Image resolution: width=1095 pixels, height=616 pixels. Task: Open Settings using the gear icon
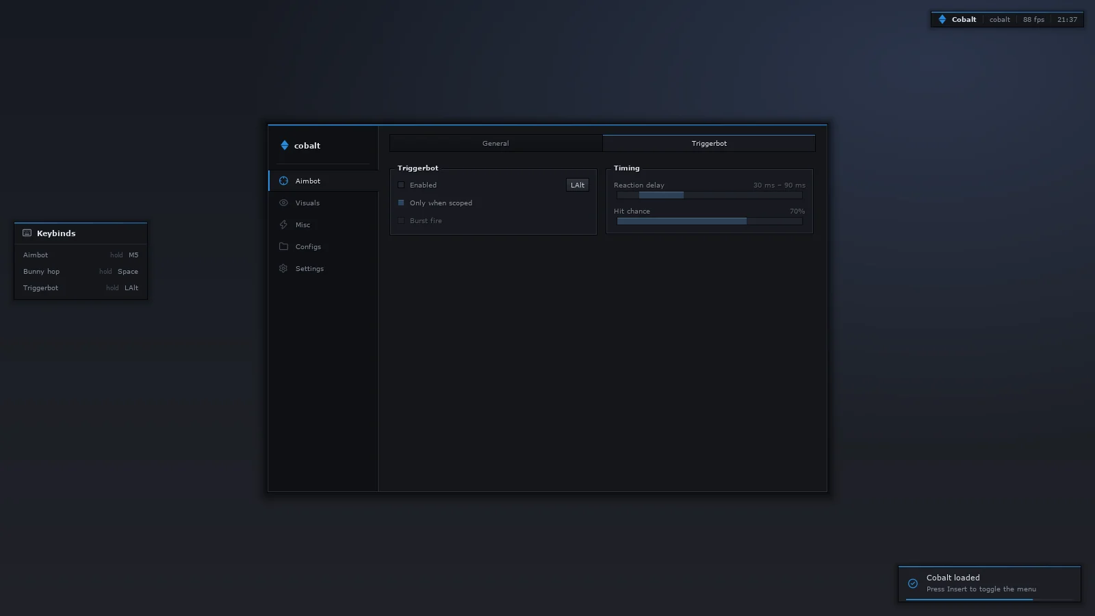coord(283,268)
